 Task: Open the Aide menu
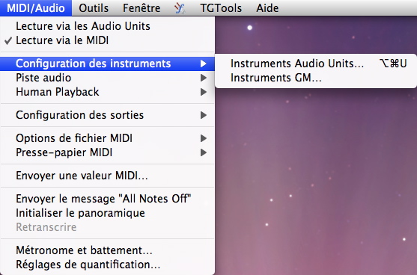click(267, 8)
